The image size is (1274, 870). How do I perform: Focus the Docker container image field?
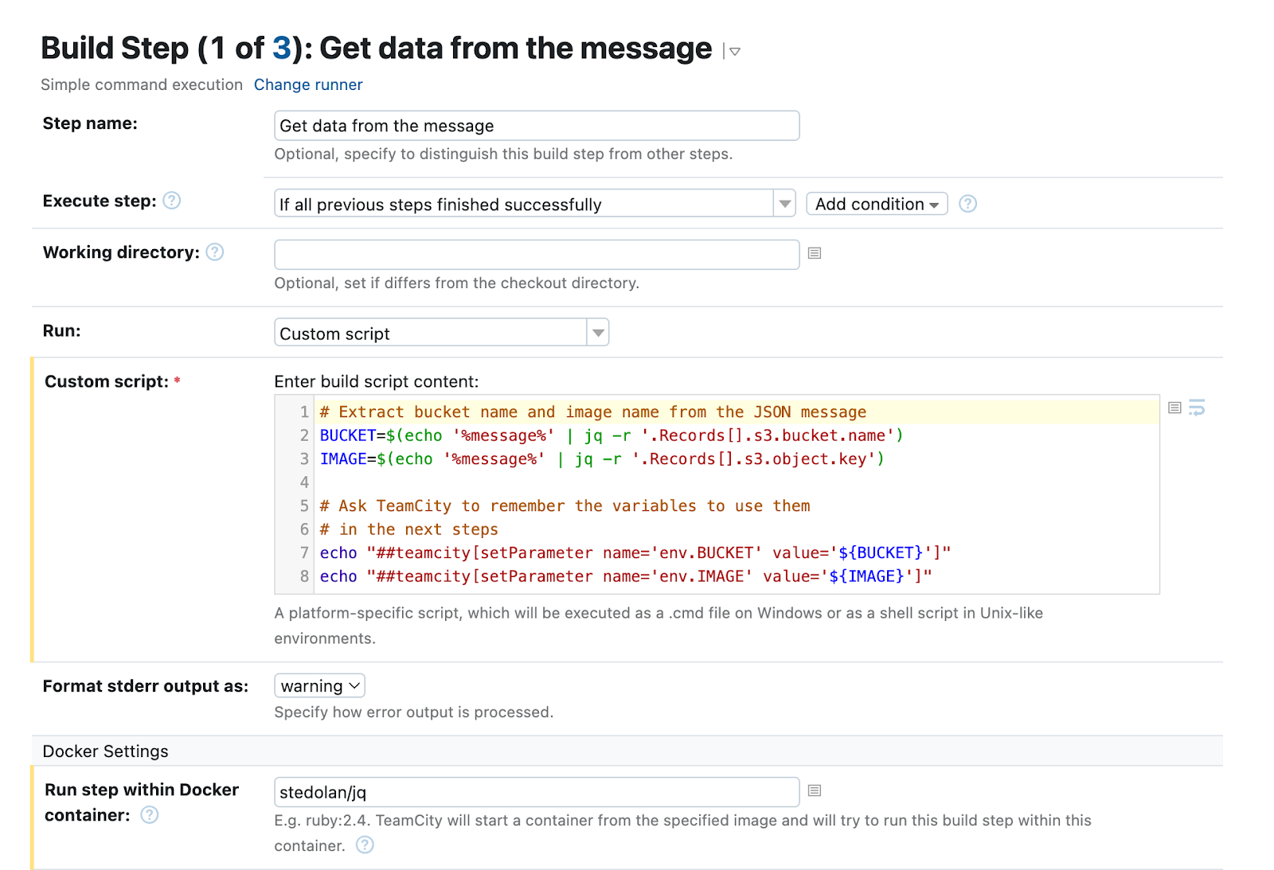click(536, 792)
